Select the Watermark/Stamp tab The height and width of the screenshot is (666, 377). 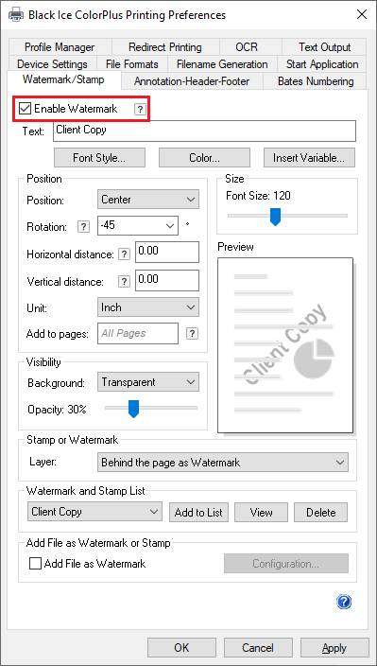point(63,79)
